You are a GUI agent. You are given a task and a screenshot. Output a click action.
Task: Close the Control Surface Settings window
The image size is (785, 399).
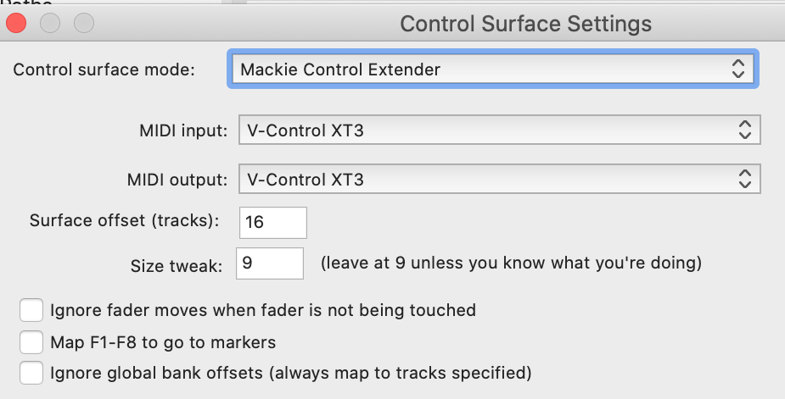pyautogui.click(x=16, y=23)
